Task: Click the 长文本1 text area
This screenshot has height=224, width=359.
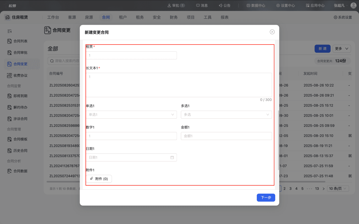Action: [179, 85]
